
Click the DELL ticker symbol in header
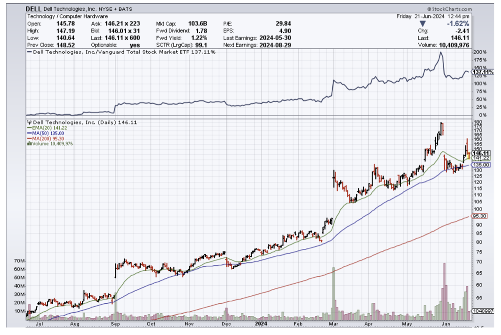(34, 9)
